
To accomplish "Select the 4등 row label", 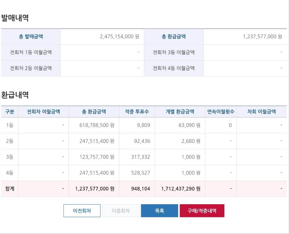I will (x=10, y=172).
